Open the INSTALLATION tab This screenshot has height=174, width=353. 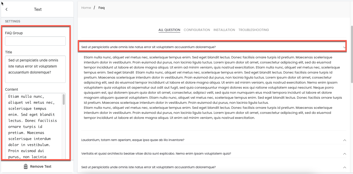[224, 30]
